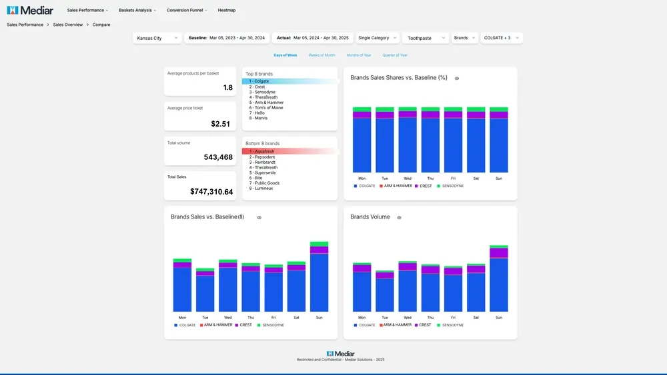Open the Actual date range picker

pyautogui.click(x=312, y=38)
